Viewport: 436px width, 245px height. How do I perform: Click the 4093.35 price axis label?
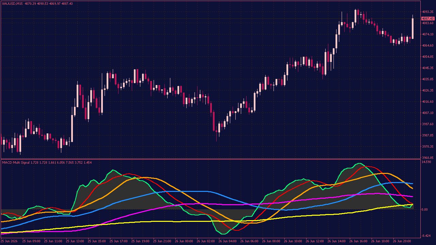427,12
